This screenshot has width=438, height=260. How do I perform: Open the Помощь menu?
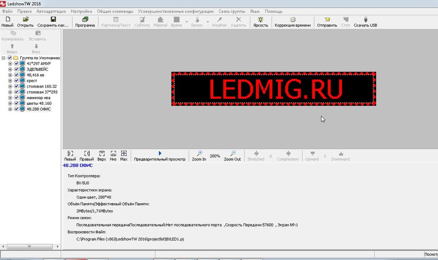pyautogui.click(x=273, y=11)
